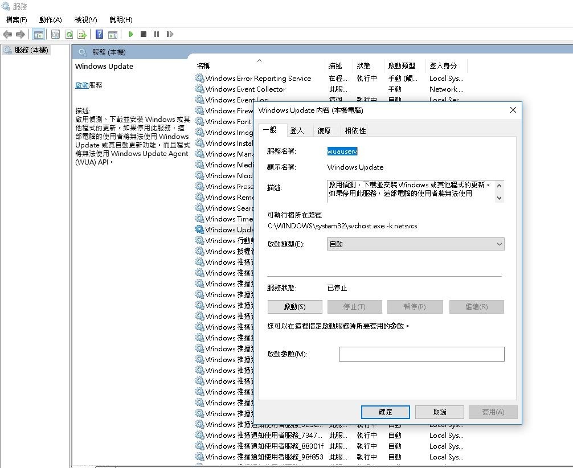Click the Restart Service toolbar icon
This screenshot has height=468, width=573.
(170, 34)
